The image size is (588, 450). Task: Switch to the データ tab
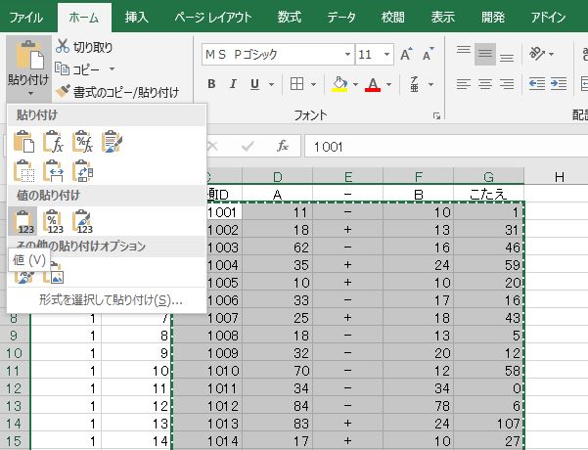340,18
